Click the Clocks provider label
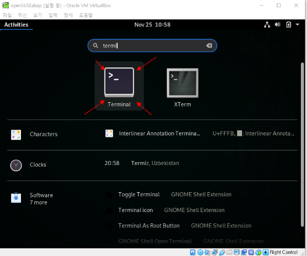Viewport: 307px width, 256px height. point(38,165)
